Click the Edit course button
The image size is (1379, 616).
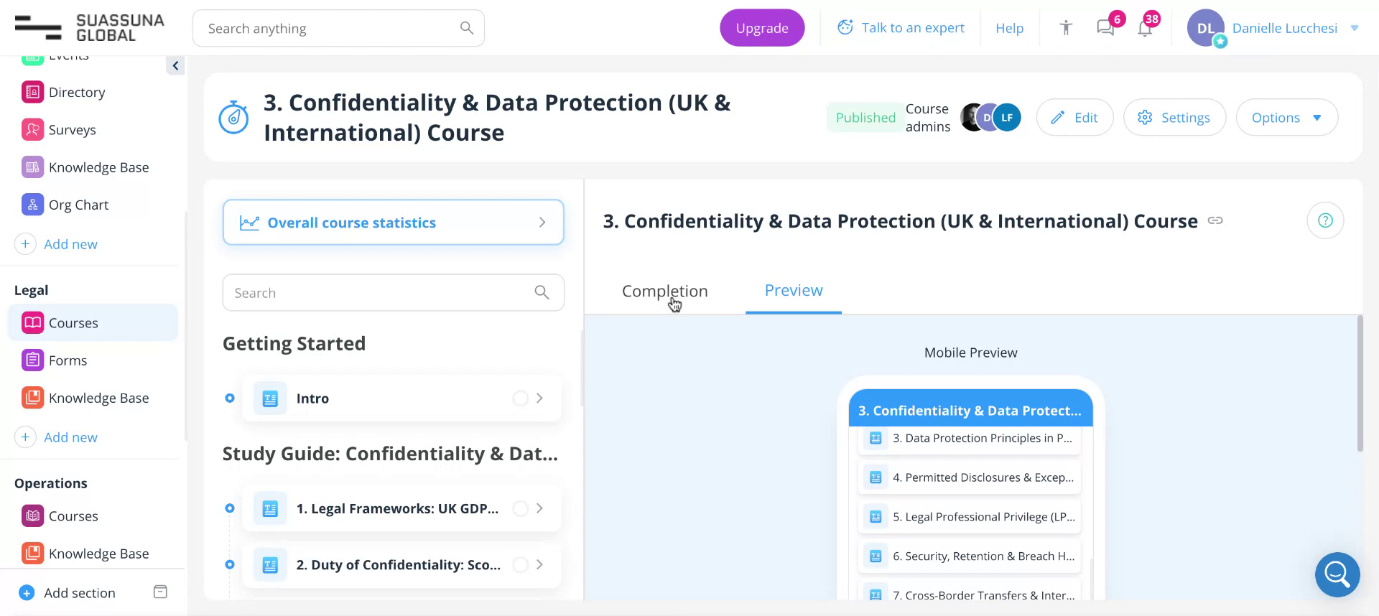[x=1074, y=118]
